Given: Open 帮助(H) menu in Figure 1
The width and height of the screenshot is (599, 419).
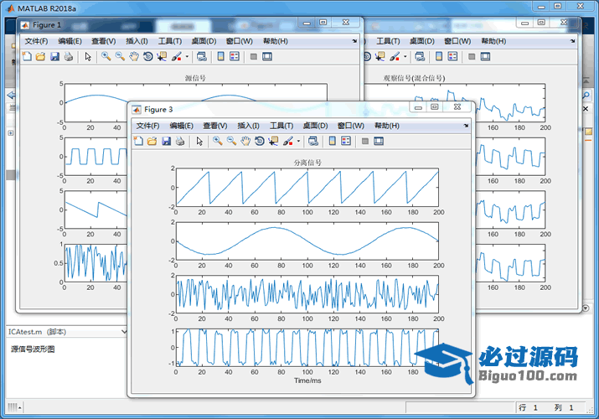Looking at the screenshot, I should 276,41.
